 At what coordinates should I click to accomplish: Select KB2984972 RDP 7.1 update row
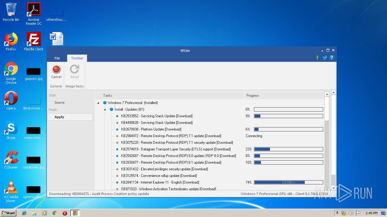(171, 136)
